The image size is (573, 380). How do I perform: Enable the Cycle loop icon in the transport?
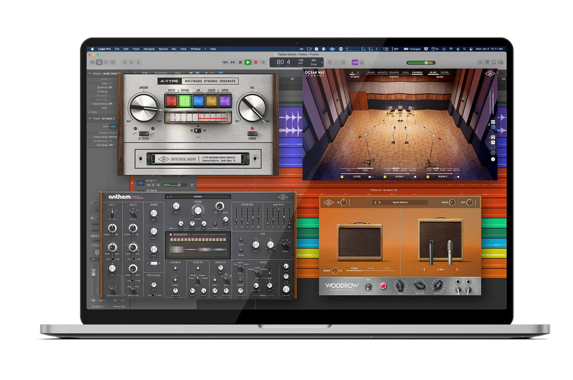[x=263, y=62]
